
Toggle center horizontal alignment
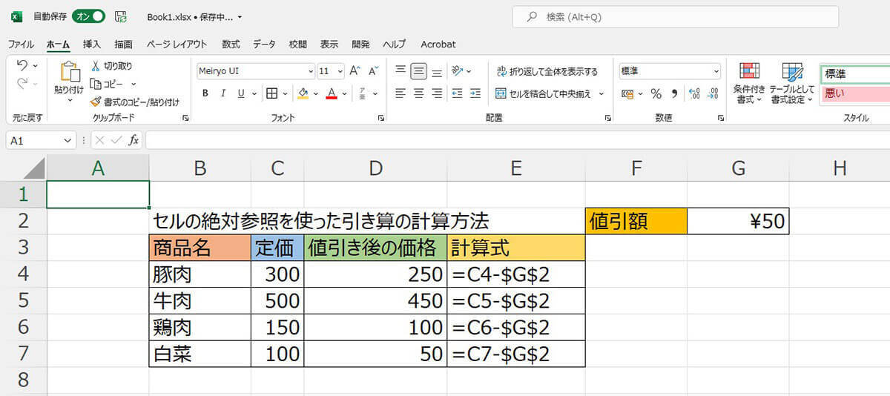point(418,93)
